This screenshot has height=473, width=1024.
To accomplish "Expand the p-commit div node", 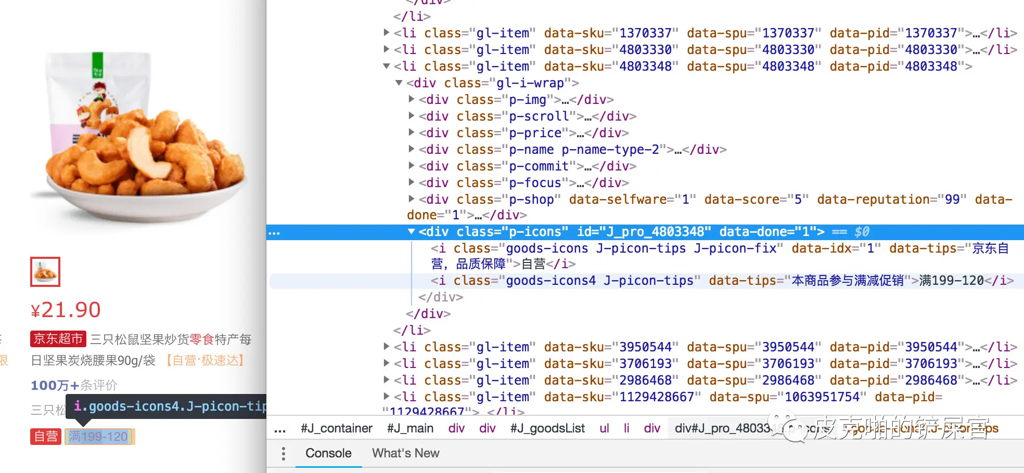I will 412,166.
